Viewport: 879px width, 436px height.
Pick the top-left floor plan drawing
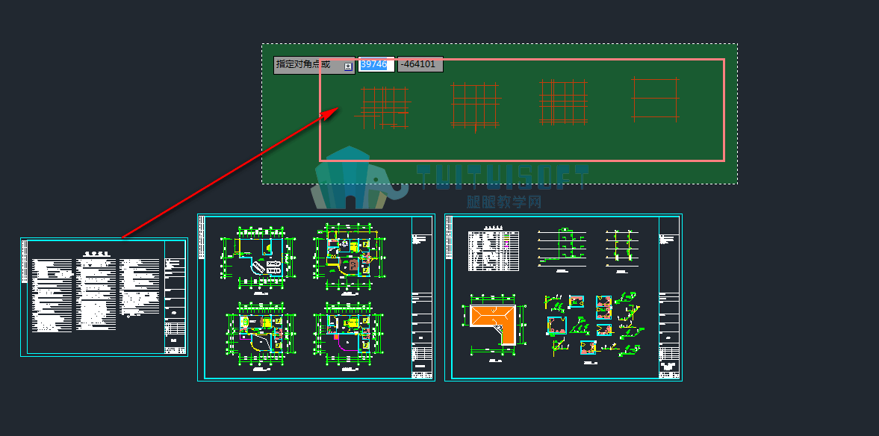click(257, 257)
